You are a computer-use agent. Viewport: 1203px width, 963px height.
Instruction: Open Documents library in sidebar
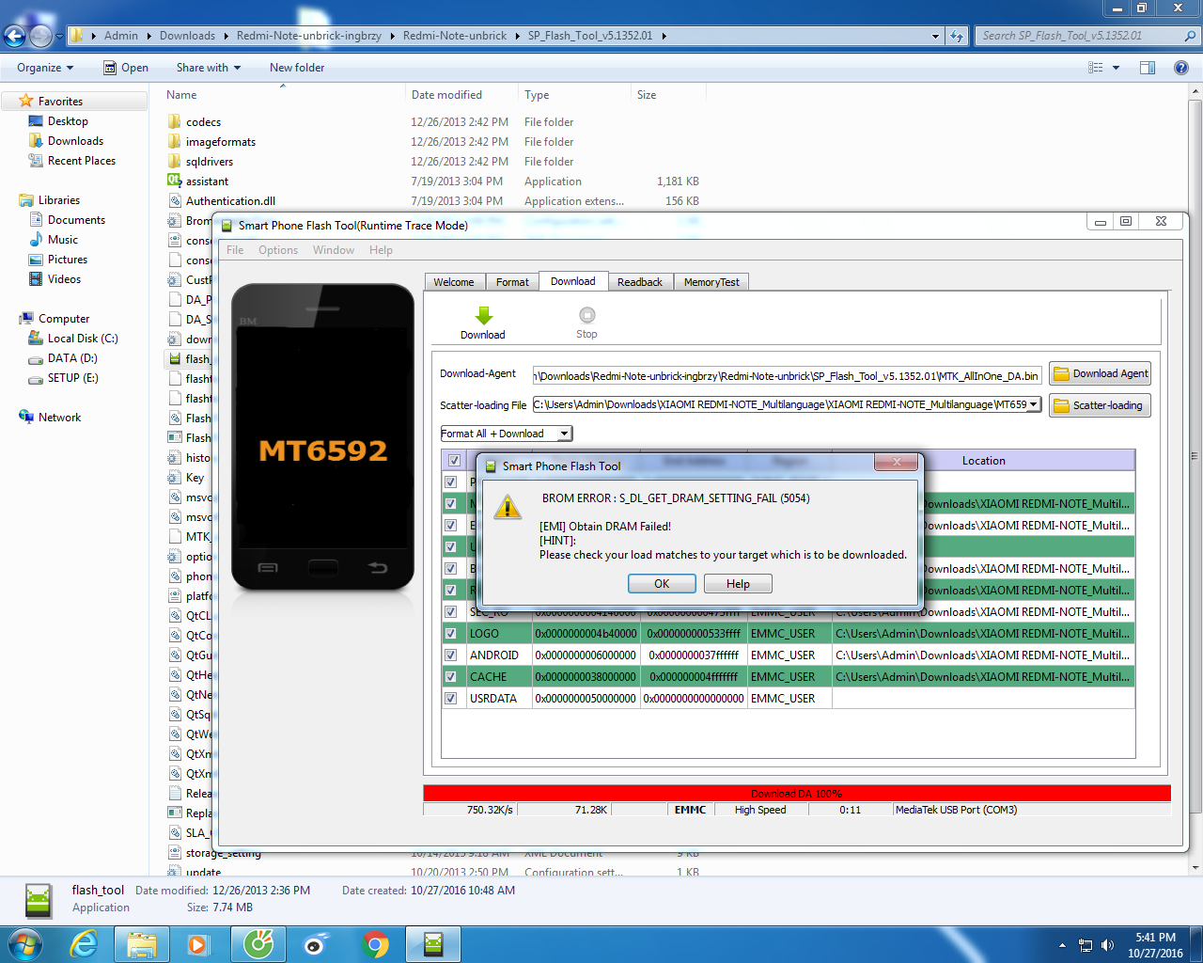point(76,220)
